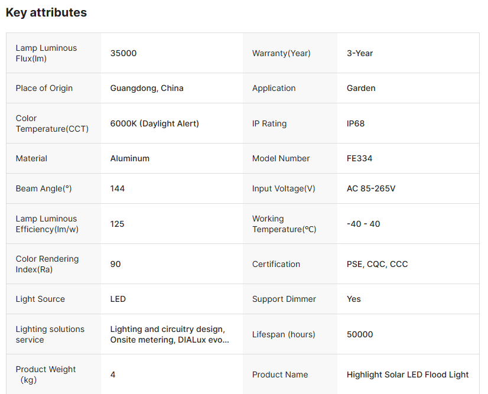Screen dimensions: 488x394
Task: Click Highlight Solar LED Flood Light name
Action: [408, 375]
